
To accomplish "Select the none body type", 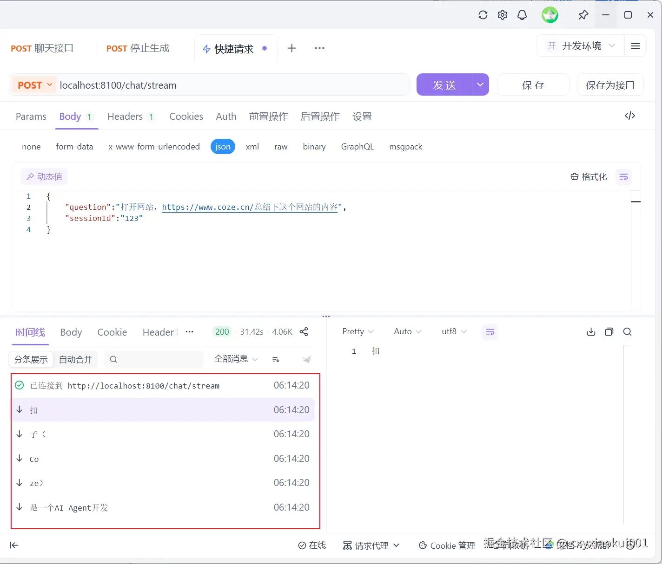I will (31, 147).
